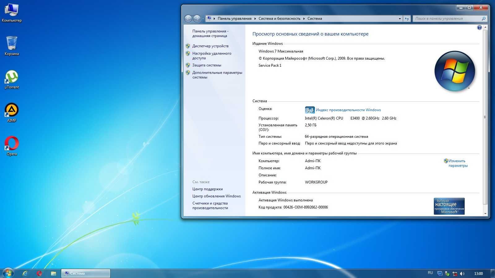The height and width of the screenshot is (278, 495).
Task: Open Защита системы link
Action: (207, 65)
